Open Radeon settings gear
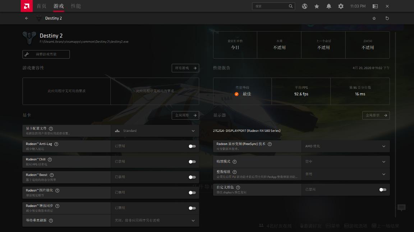The height and width of the screenshot is (232, 414). 341,6
